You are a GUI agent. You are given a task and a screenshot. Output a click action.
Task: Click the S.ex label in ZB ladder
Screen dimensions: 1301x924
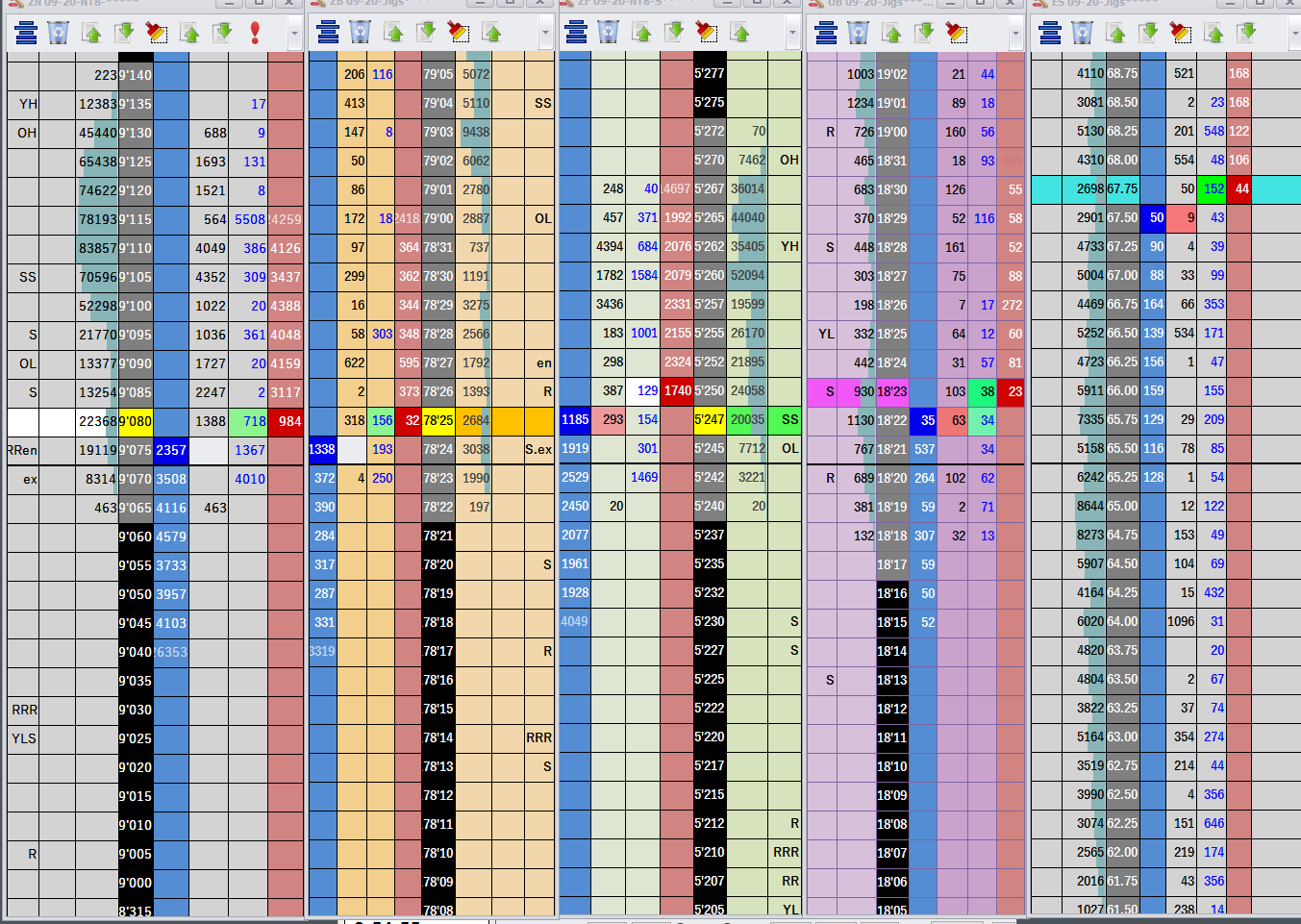[538, 449]
